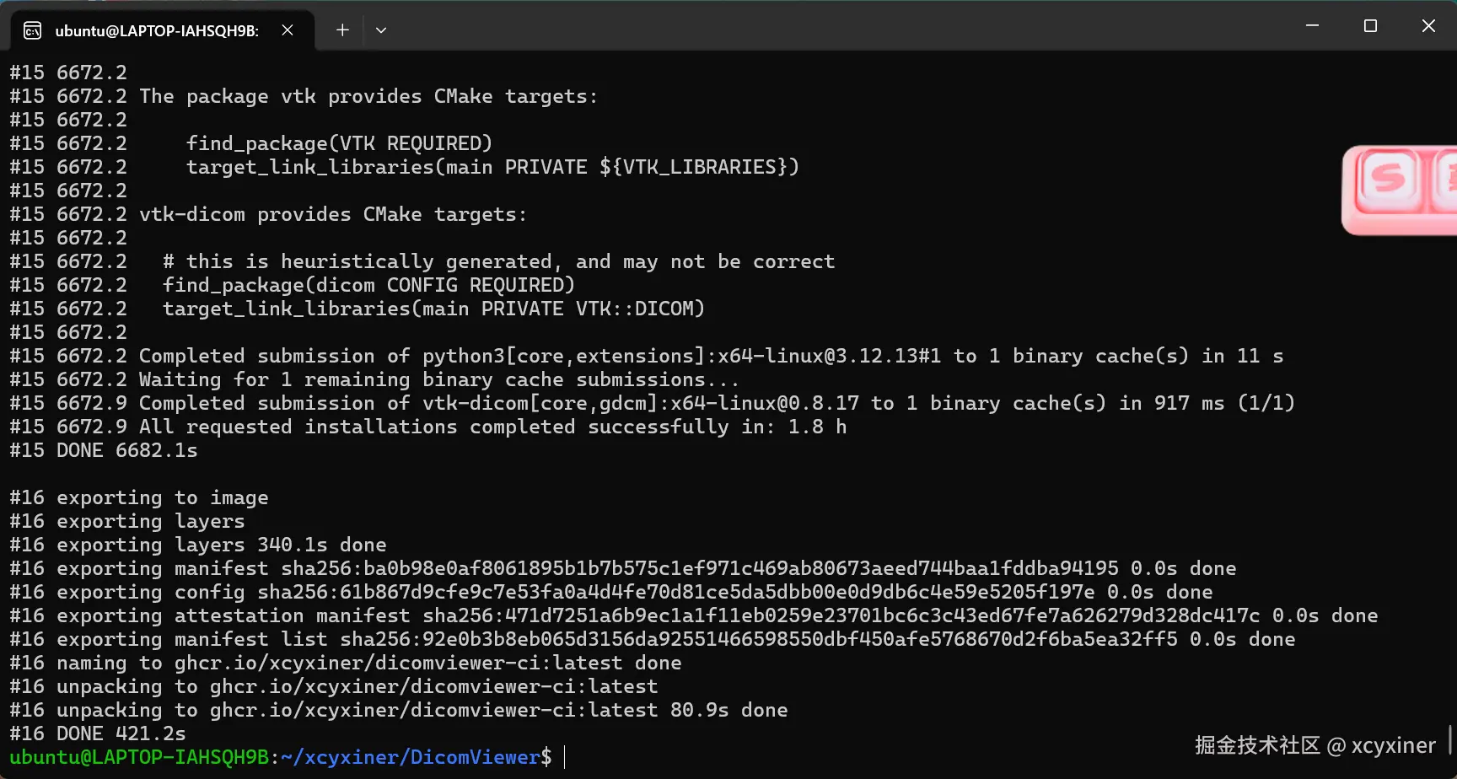Minimize the terminal window

[1312, 26]
